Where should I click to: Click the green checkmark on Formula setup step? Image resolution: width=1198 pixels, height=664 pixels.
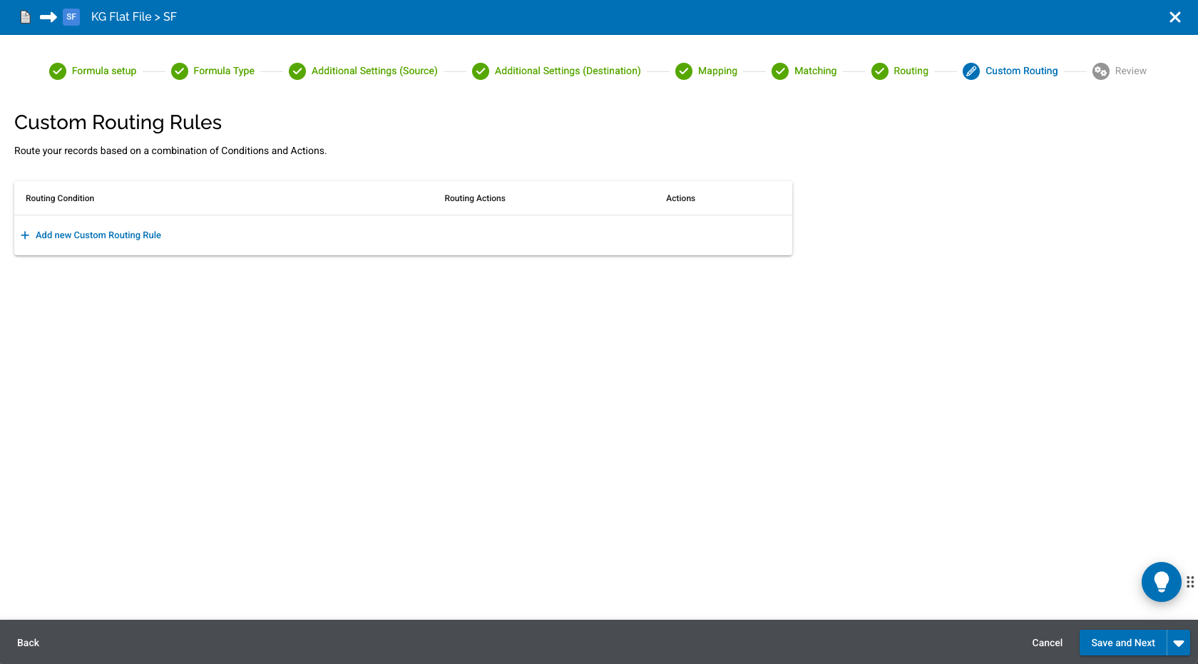click(x=57, y=71)
